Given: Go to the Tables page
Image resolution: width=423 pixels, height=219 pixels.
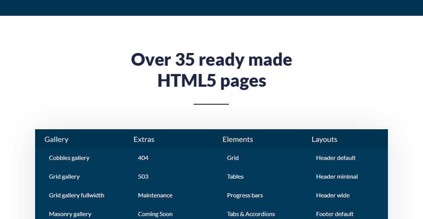Looking at the screenshot, I should [x=235, y=177].
